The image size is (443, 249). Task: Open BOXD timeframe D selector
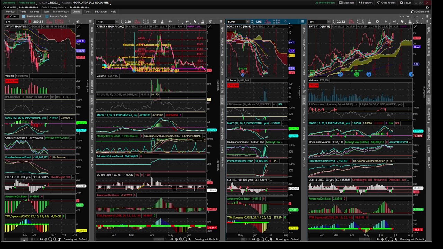tap(286, 22)
